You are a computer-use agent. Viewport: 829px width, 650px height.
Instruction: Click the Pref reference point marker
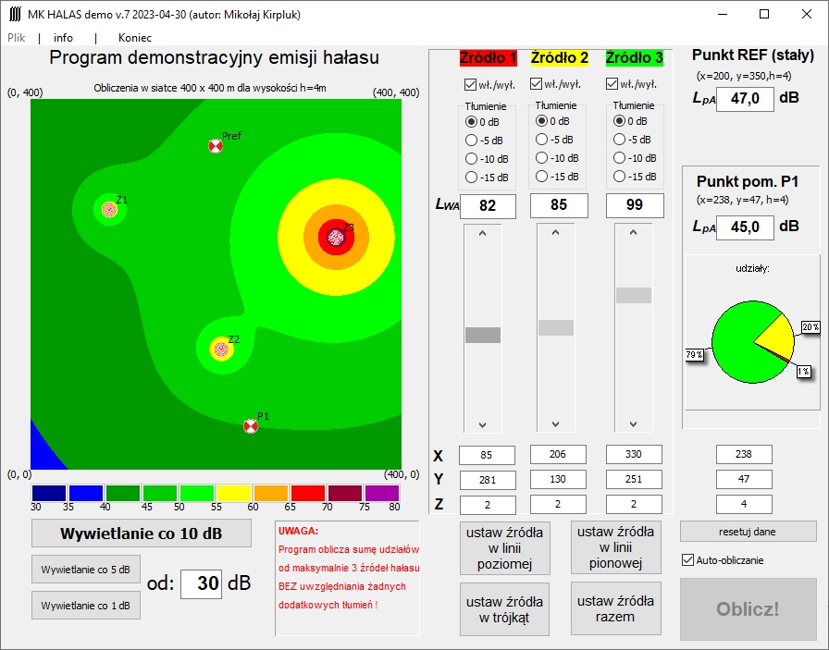tap(216, 146)
